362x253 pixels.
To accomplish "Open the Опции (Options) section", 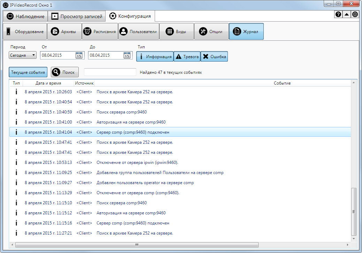I will pos(211,32).
